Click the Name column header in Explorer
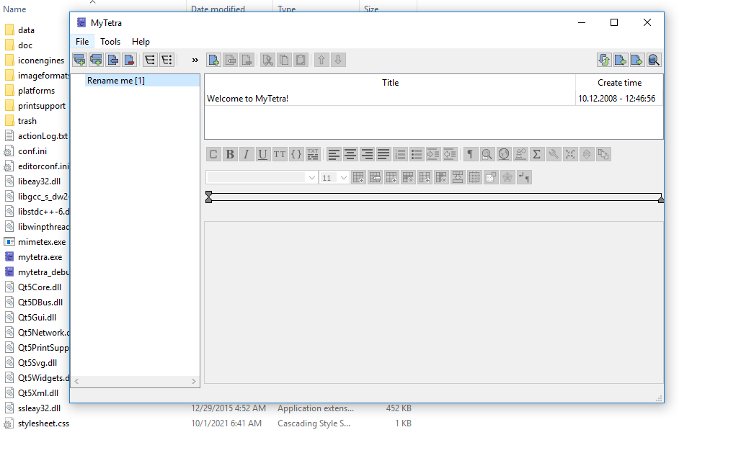741x453 pixels. pyautogui.click(x=14, y=9)
